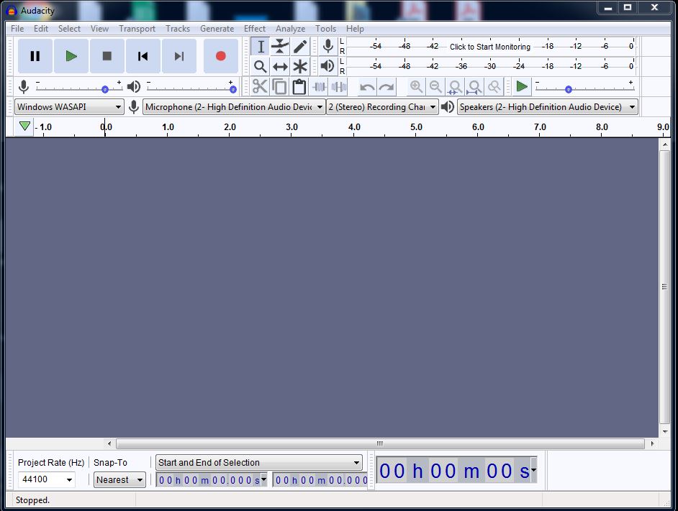678x511 pixels.
Task: Click the Fit Project to Width icon
Action: [475, 87]
